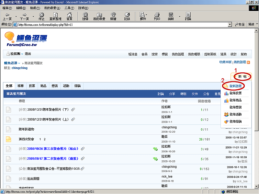The image size is (259, 194).
Task: Click the page's vertical scrollbar down arrow
Action: coord(256,187)
